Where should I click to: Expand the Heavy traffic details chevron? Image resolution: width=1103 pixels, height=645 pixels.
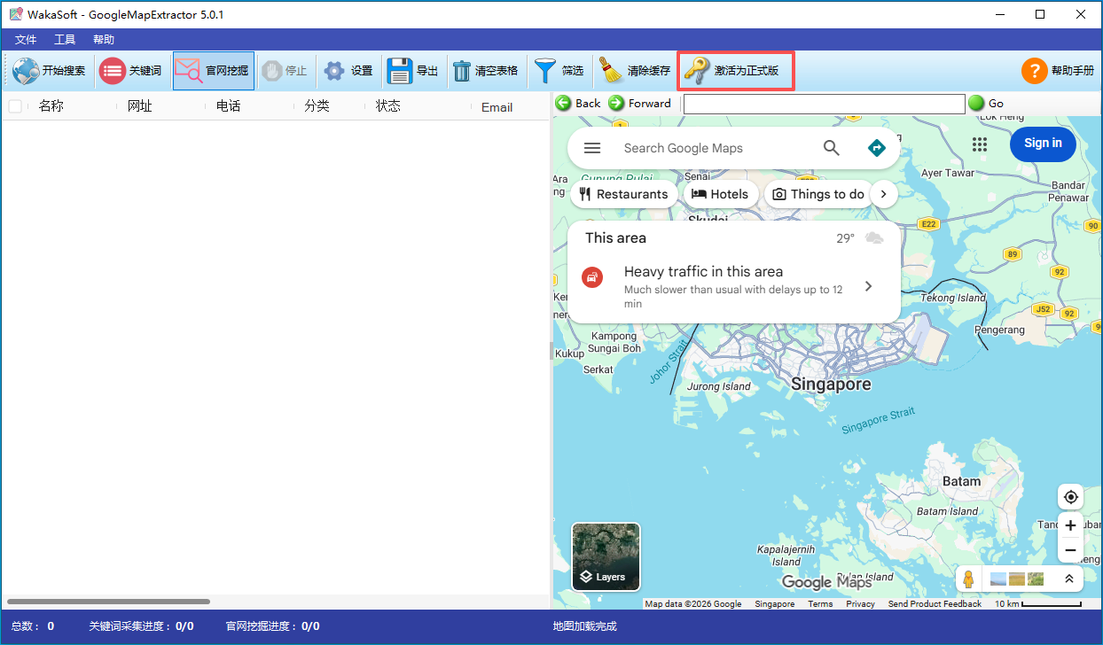pyautogui.click(x=868, y=286)
